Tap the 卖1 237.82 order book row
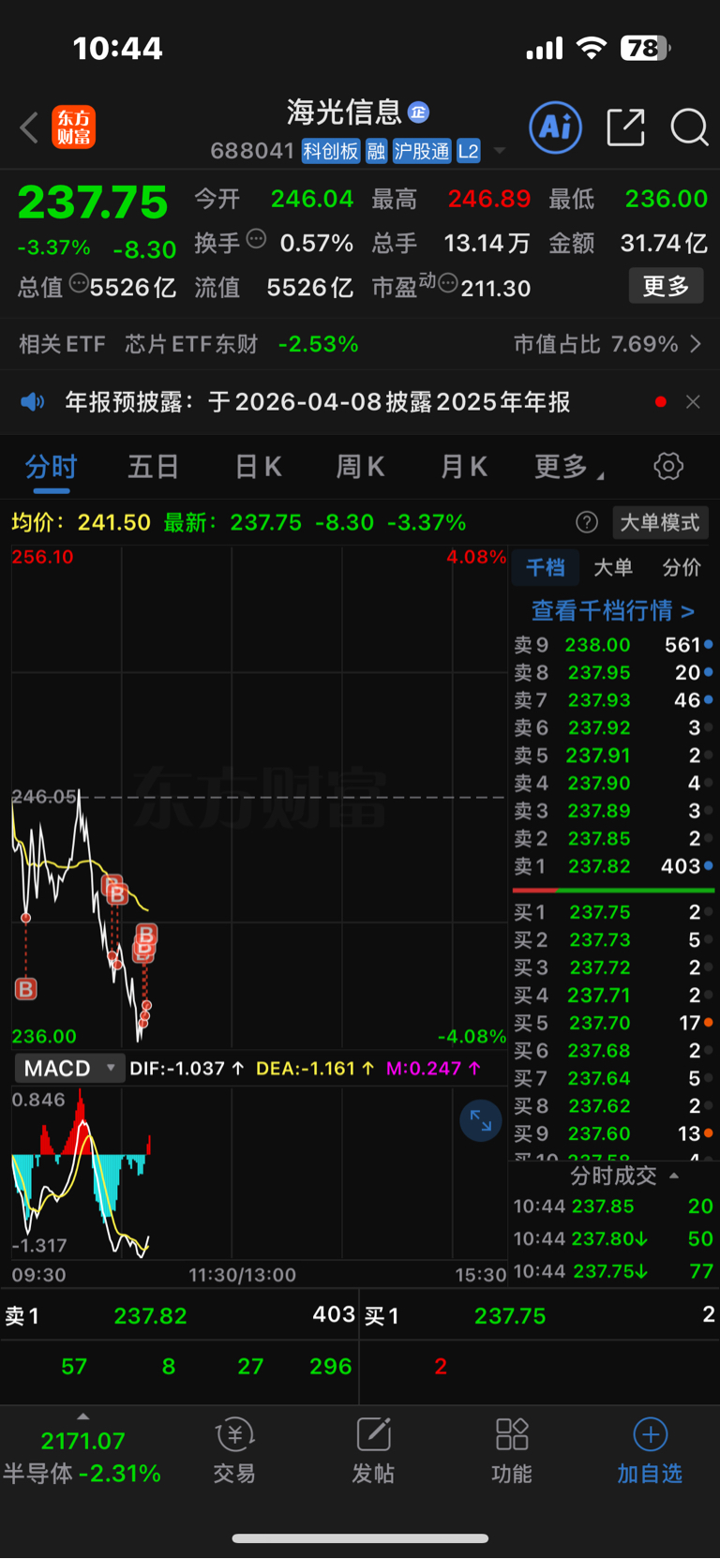The image size is (720, 1559). coord(613,866)
